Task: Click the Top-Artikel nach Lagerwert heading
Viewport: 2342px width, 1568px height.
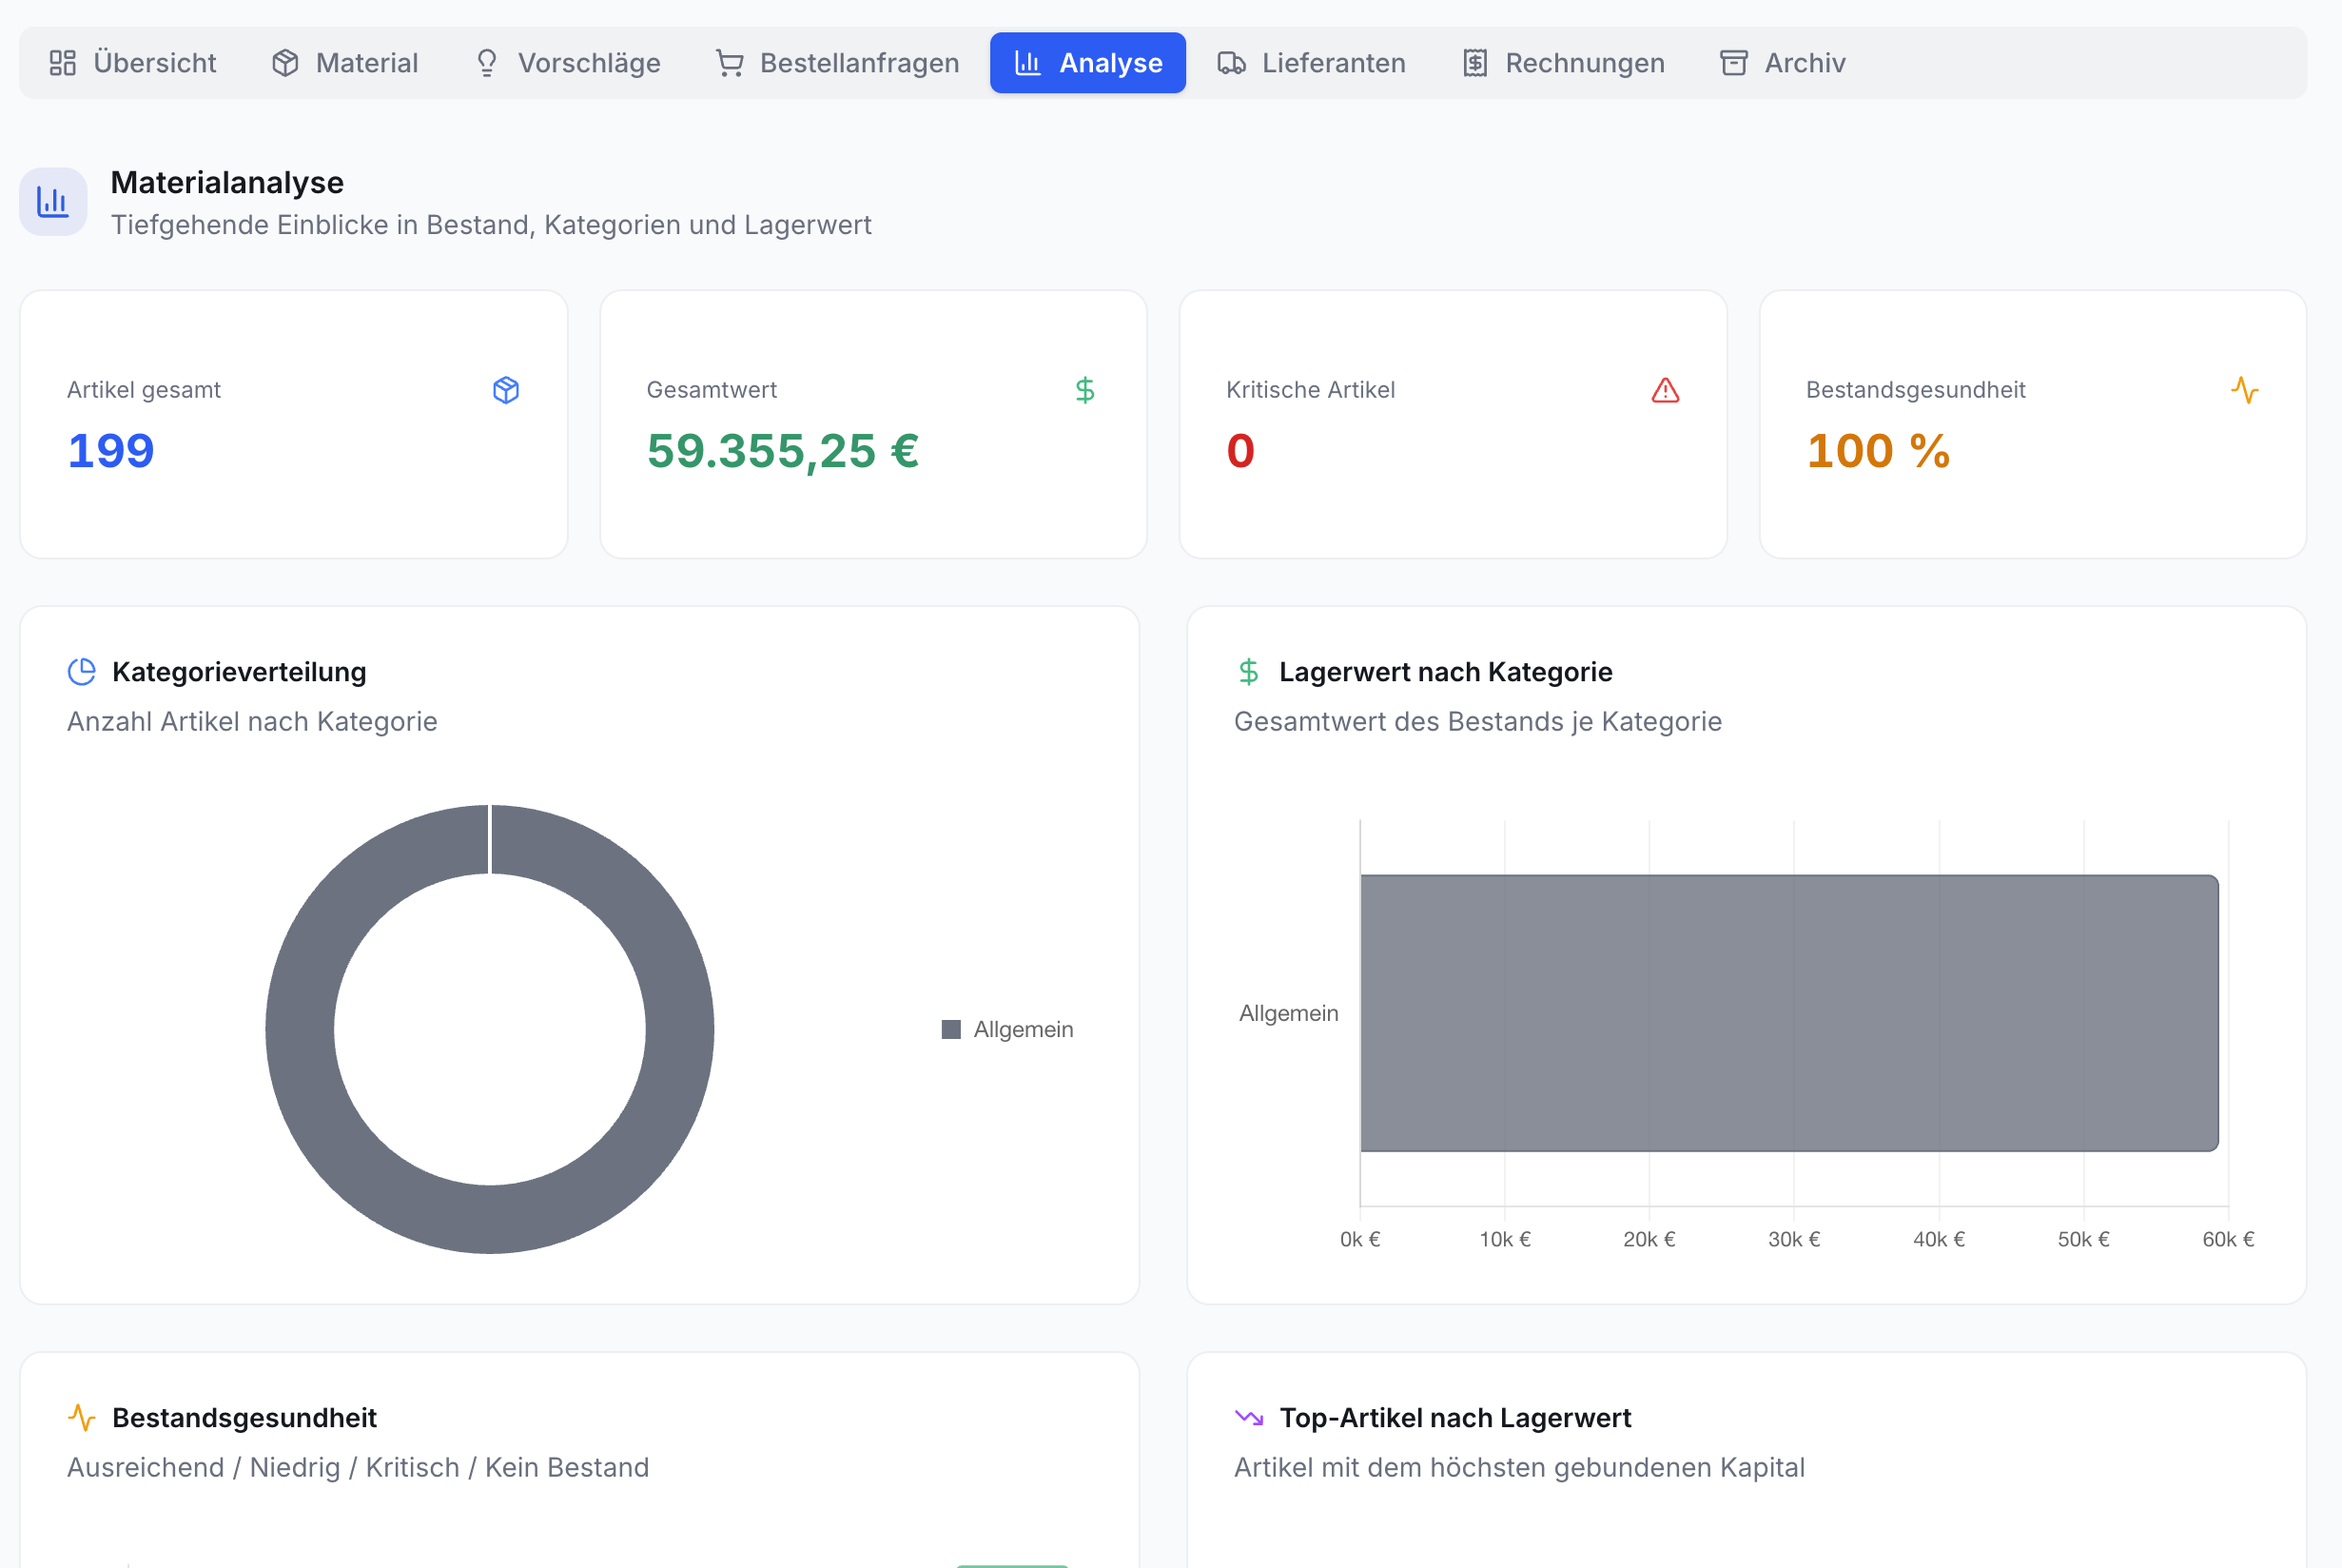Action: coord(1455,1417)
